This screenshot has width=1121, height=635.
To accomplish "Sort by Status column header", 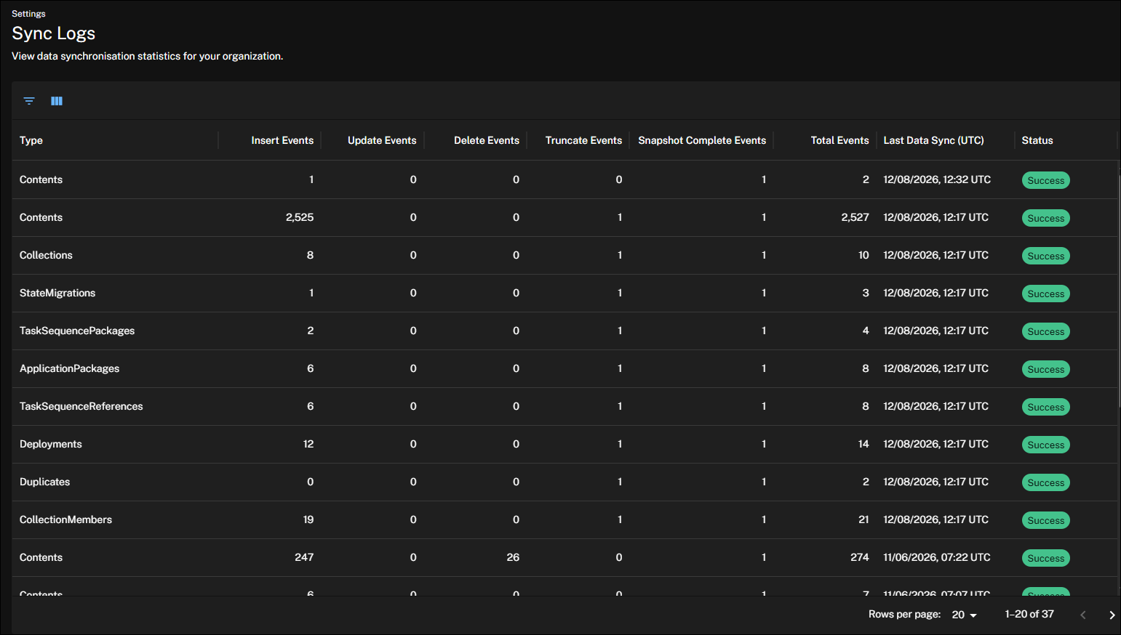I will click(1037, 140).
